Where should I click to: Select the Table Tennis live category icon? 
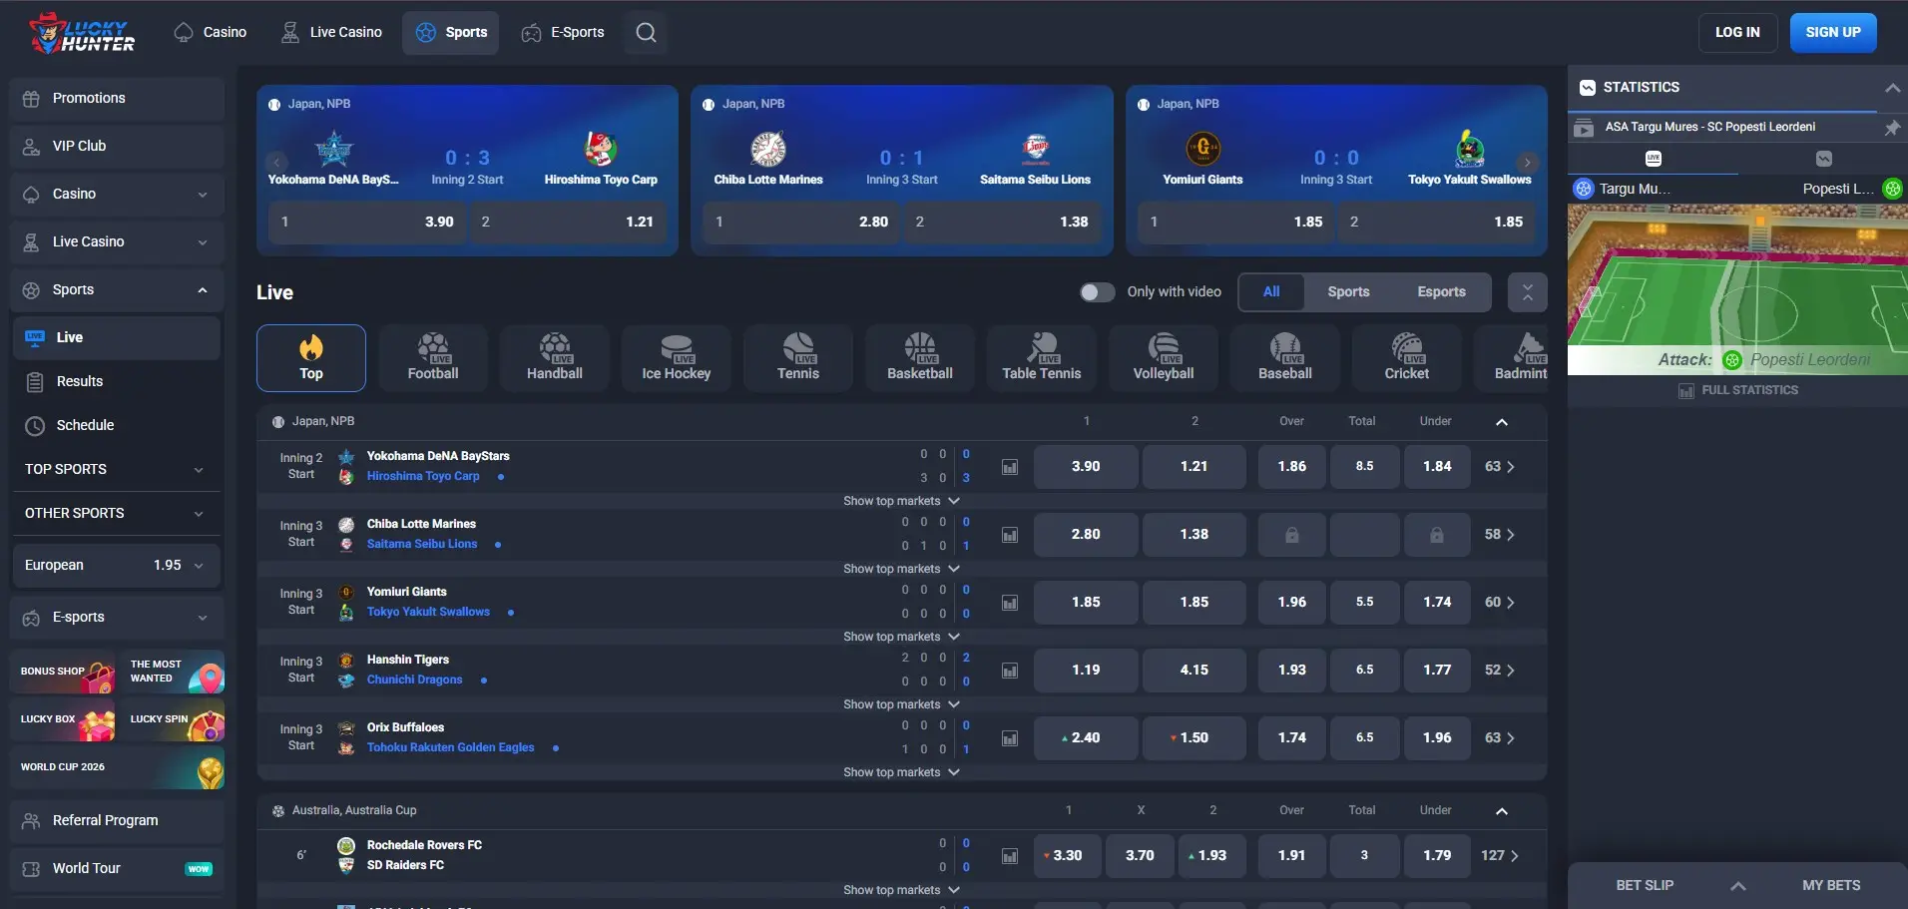(x=1042, y=357)
